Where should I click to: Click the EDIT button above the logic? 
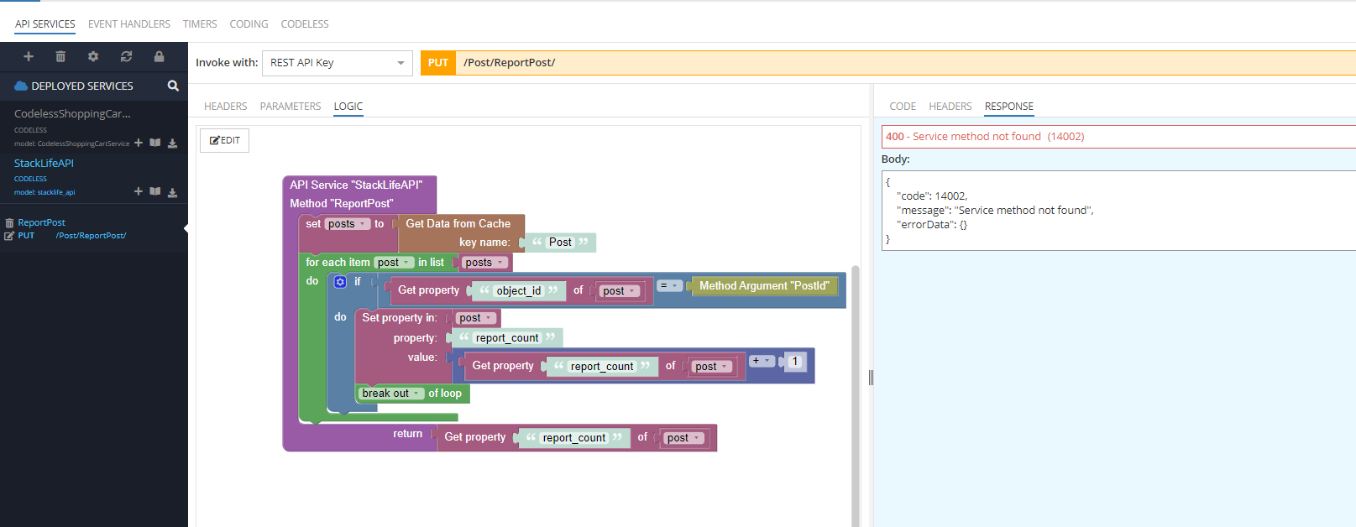tap(225, 140)
